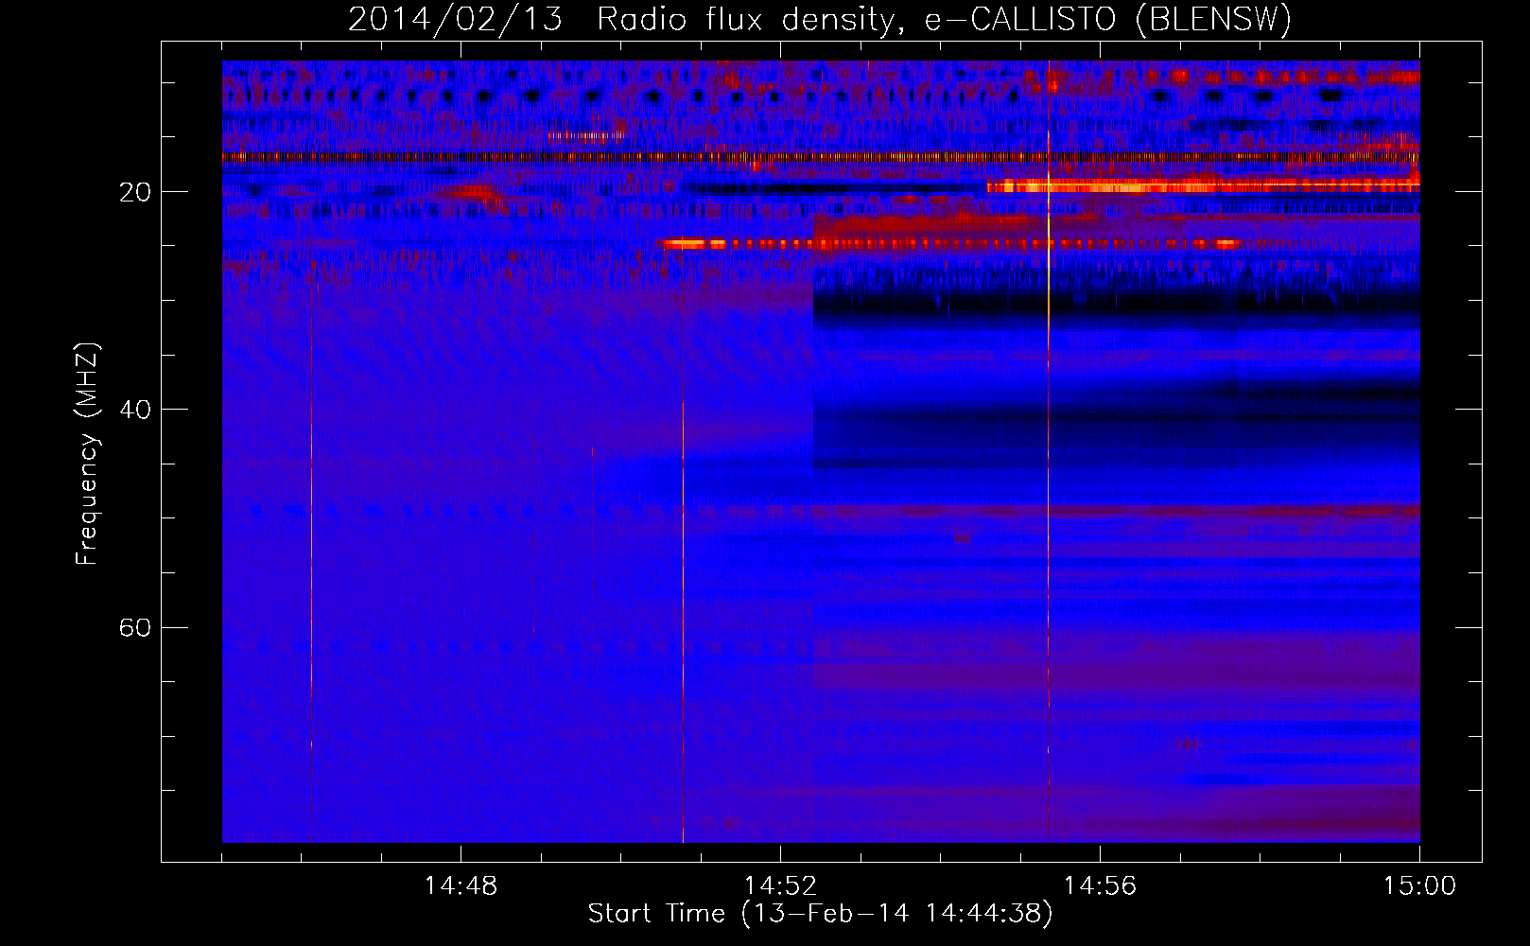Click the 14:52 time tick label
The height and width of the screenshot is (946, 1530).
pyautogui.click(x=780, y=886)
